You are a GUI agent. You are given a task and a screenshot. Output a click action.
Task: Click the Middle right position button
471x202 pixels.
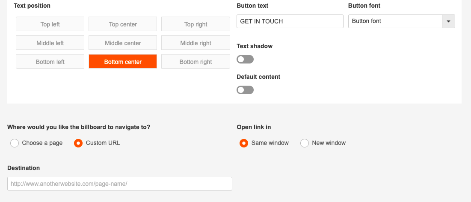[x=196, y=43]
